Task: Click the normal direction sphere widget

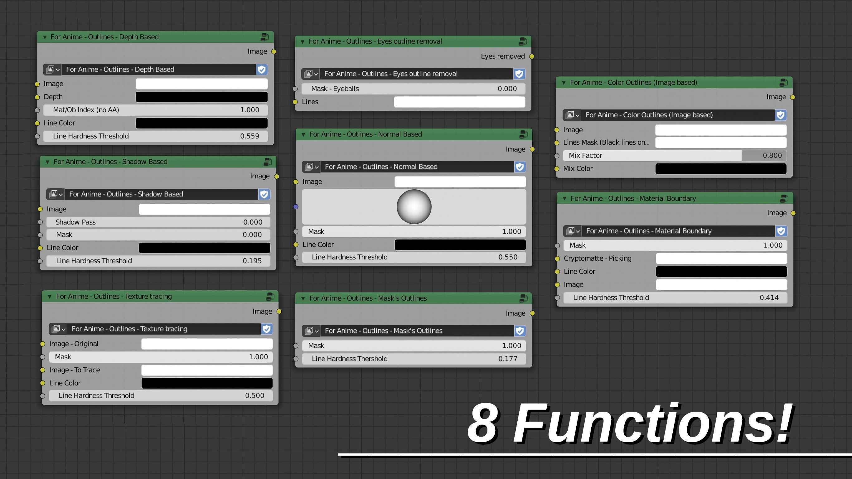Action: (x=414, y=207)
